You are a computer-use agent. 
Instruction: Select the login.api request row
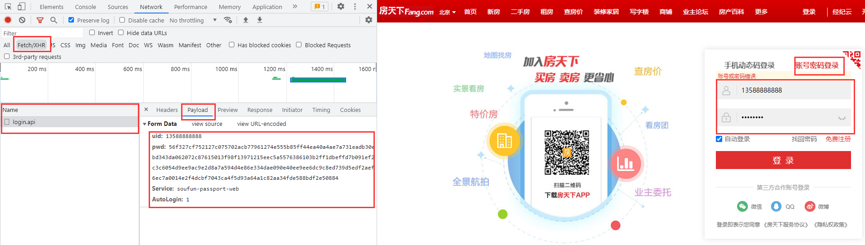24,122
